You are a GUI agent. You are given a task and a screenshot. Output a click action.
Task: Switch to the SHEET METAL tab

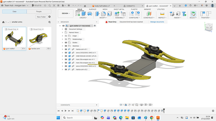coord(119,9)
